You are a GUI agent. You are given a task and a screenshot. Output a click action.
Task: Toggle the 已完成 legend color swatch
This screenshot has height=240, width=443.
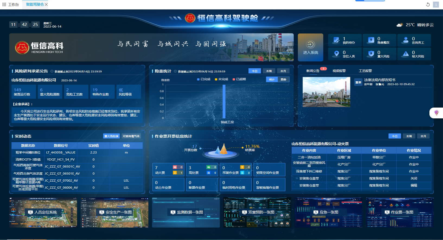198,79
